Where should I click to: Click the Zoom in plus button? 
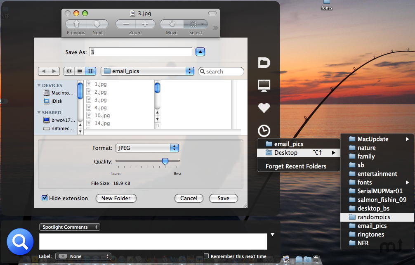click(x=145, y=24)
